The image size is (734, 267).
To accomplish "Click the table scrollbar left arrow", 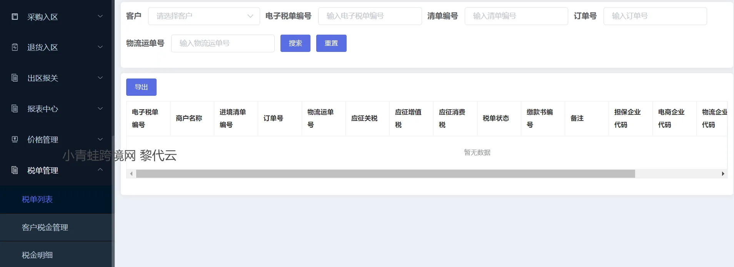I will tap(131, 174).
